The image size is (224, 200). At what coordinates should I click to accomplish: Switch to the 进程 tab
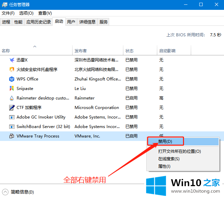(x=6, y=22)
